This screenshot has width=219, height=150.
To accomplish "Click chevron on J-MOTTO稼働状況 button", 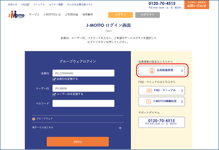I will [x=182, y=102].
